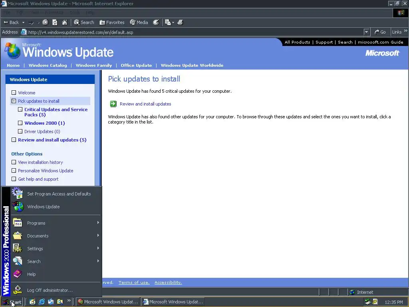Open the Office Update tab
409x307 pixels.
[x=136, y=65]
